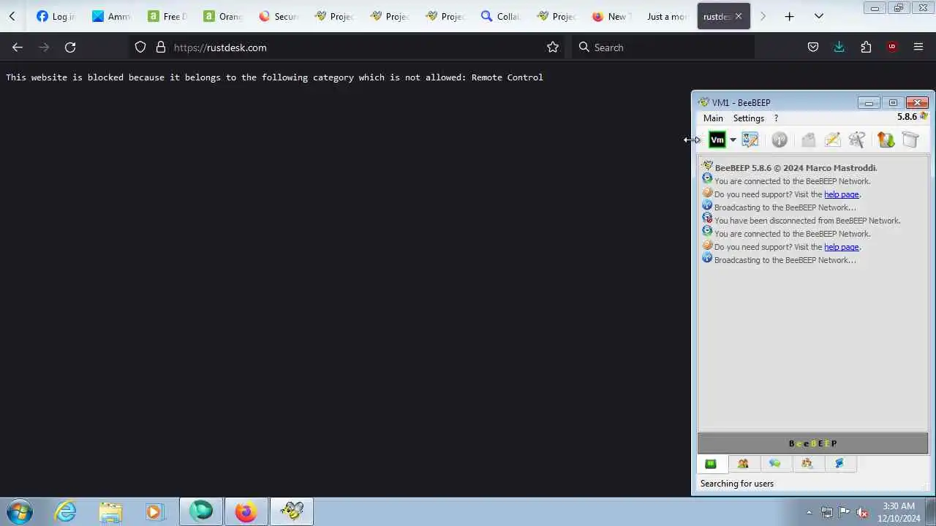This screenshot has height=526, width=936.
Task: Close the rustdesk tab with its X
Action: [739, 16]
